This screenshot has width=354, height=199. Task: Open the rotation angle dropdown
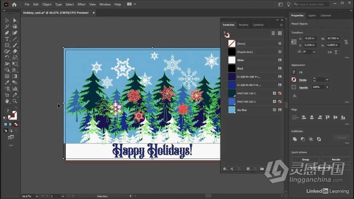(x=314, y=52)
